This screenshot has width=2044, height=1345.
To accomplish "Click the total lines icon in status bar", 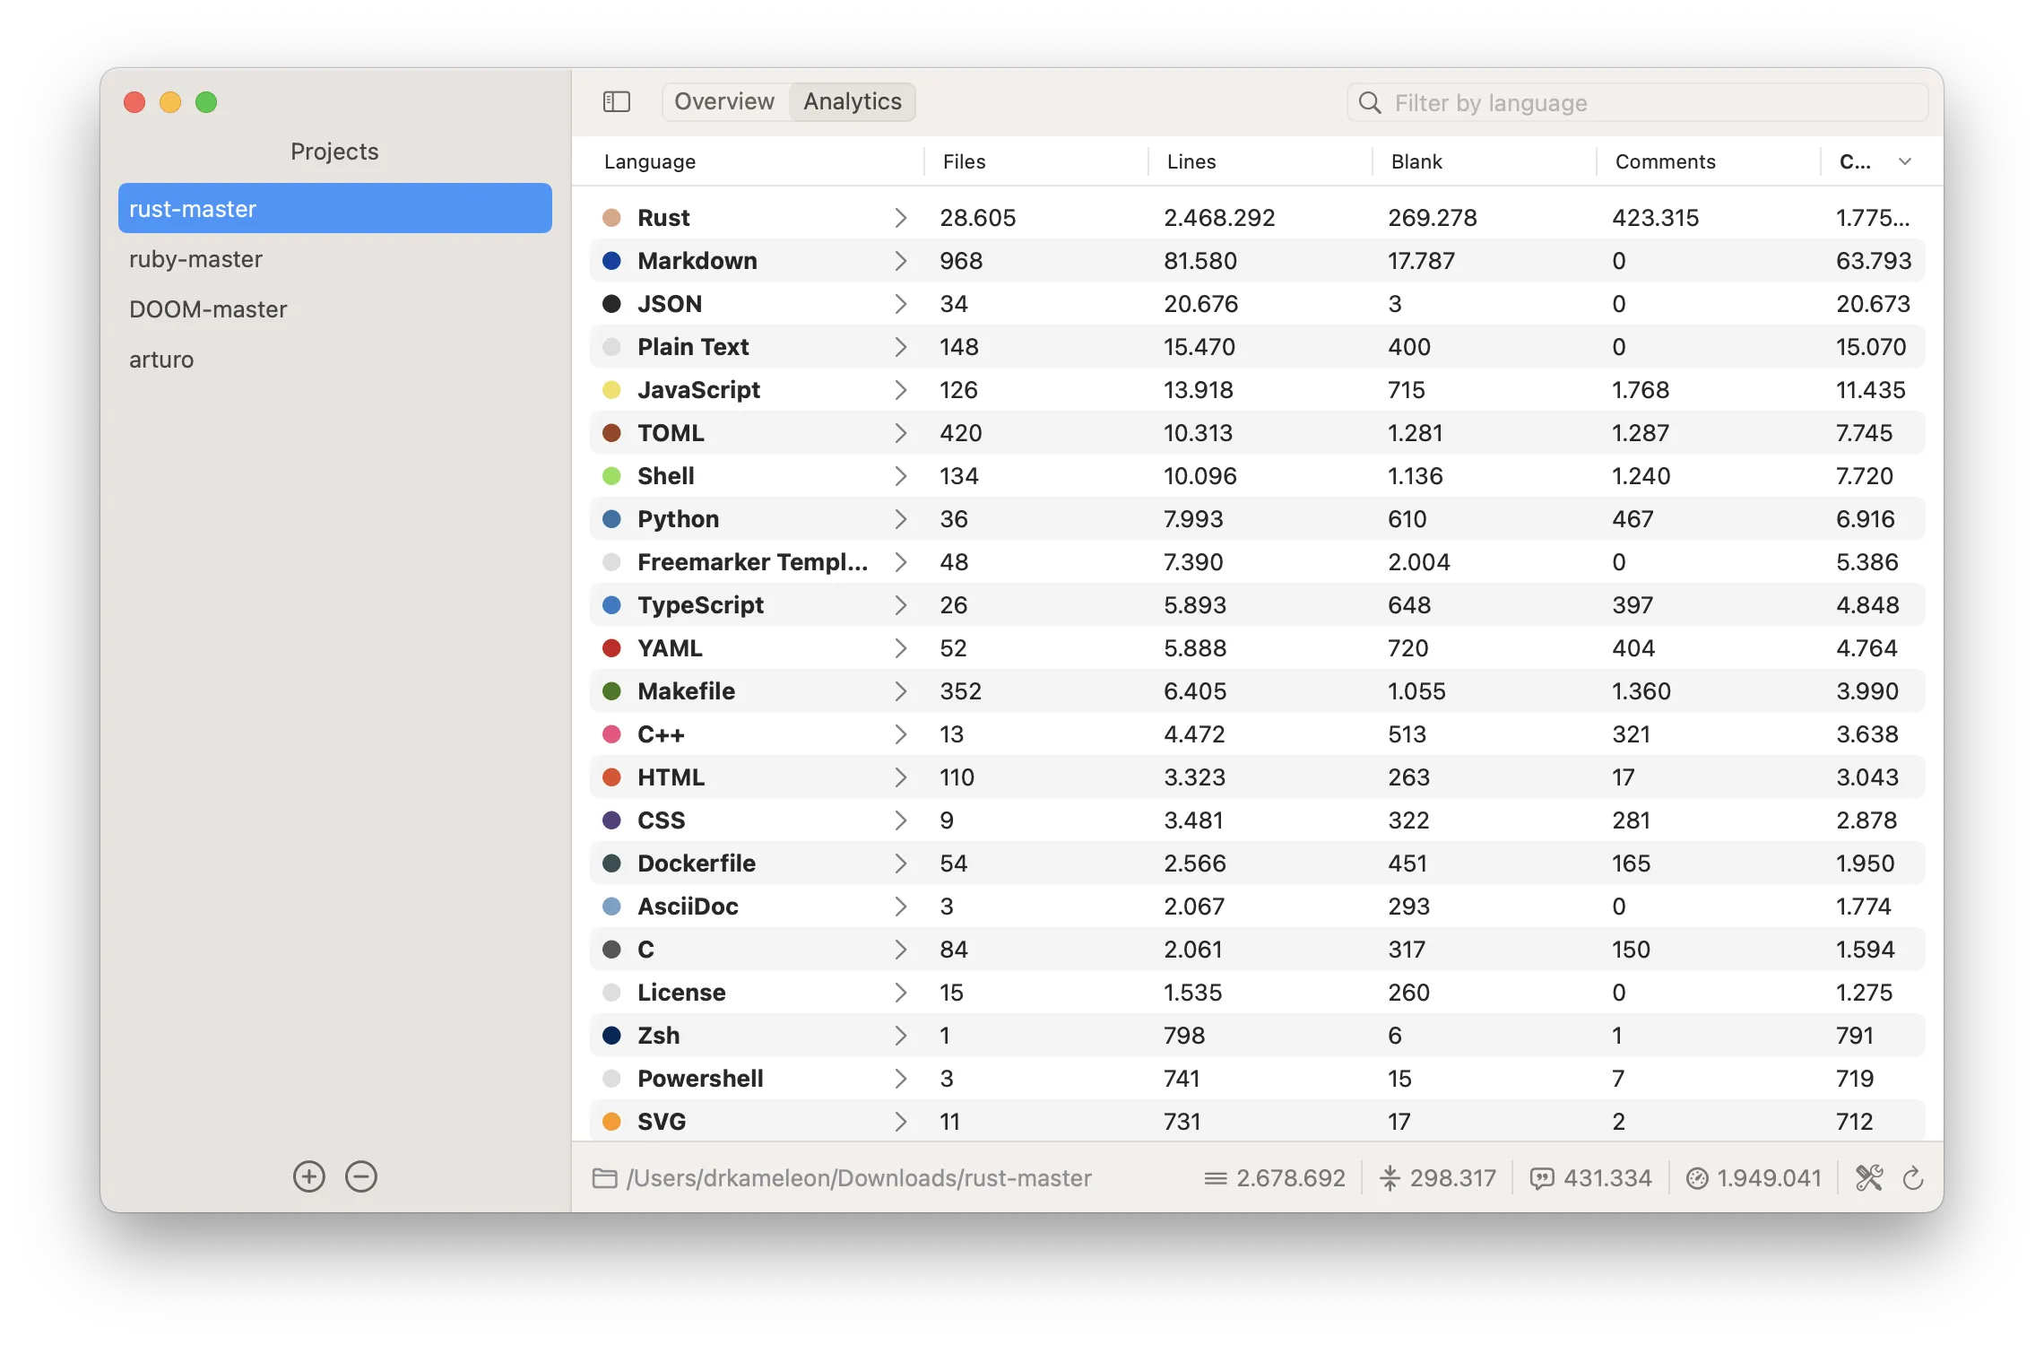I will [x=1215, y=1178].
